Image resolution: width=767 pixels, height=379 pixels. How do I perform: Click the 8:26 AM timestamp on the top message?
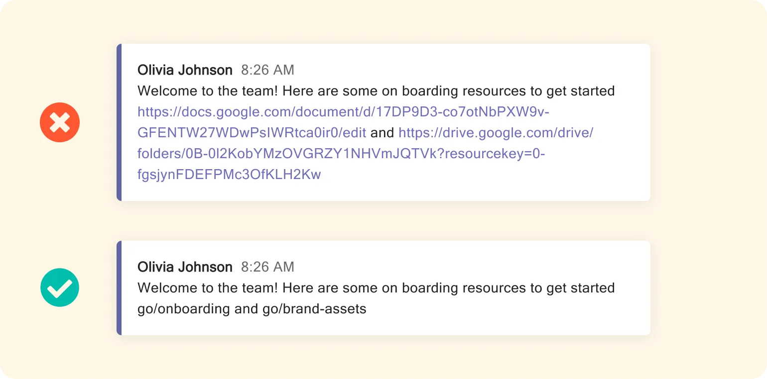(267, 70)
